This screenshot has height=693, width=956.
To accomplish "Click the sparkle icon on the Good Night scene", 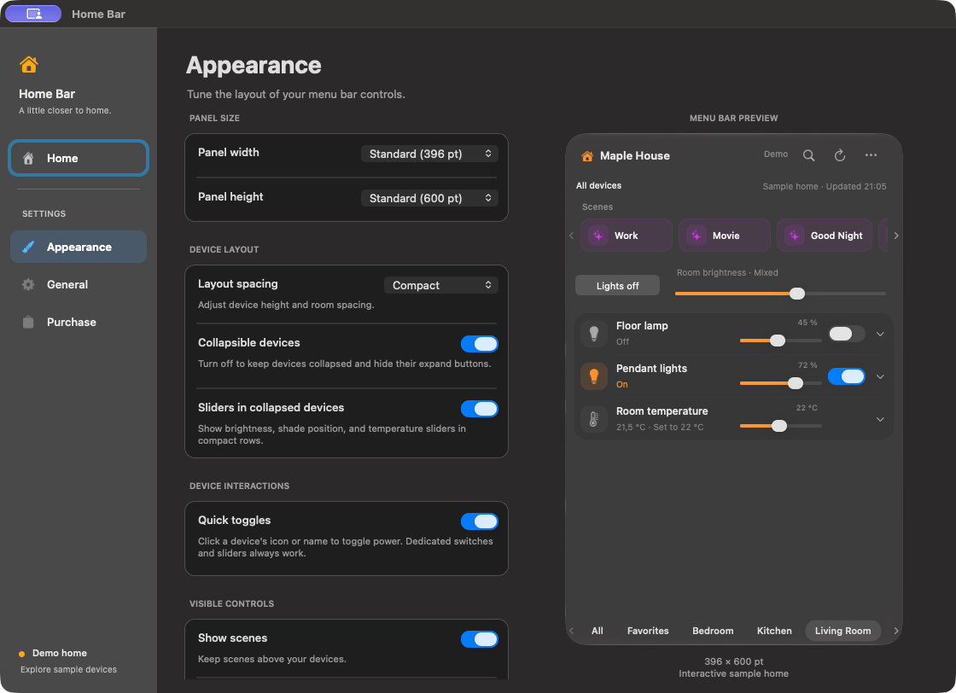I will coord(795,236).
